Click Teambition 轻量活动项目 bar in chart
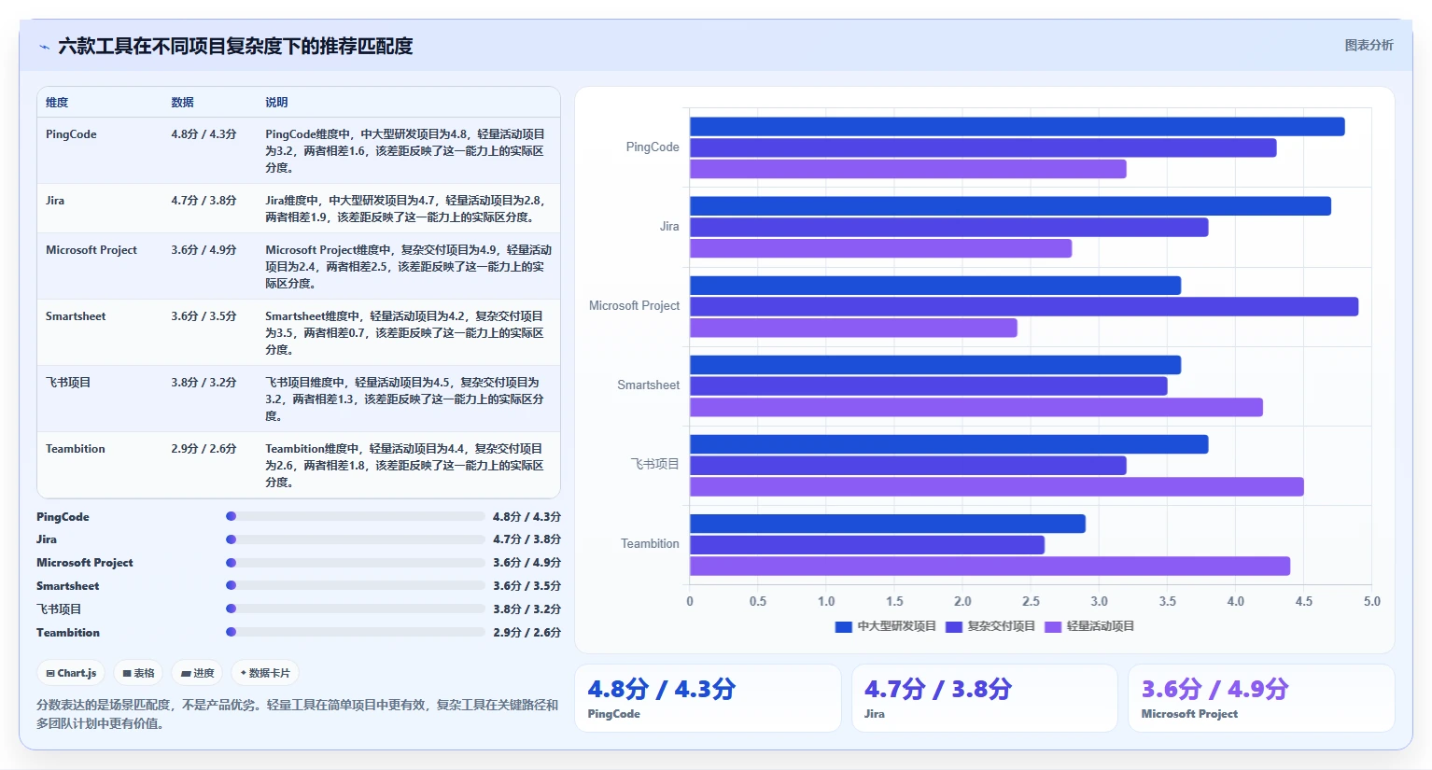Screen dimensions: 1432x770 (990, 566)
